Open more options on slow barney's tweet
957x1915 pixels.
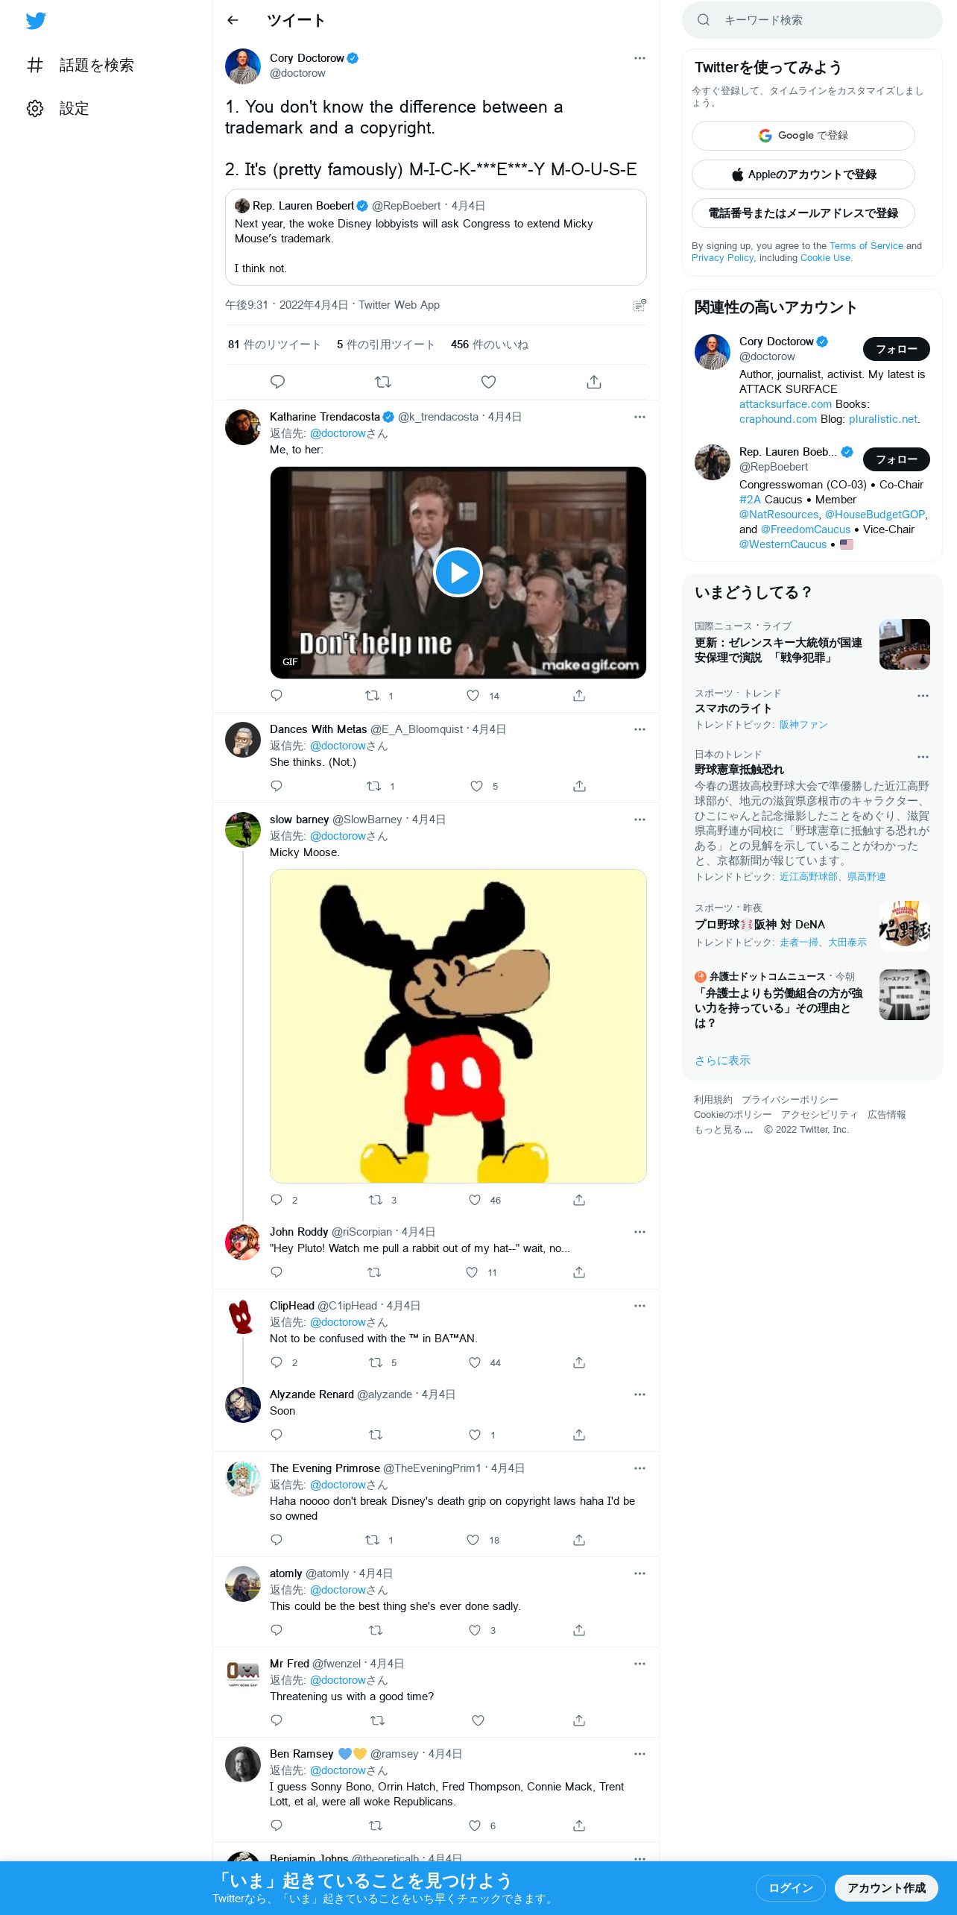(639, 820)
